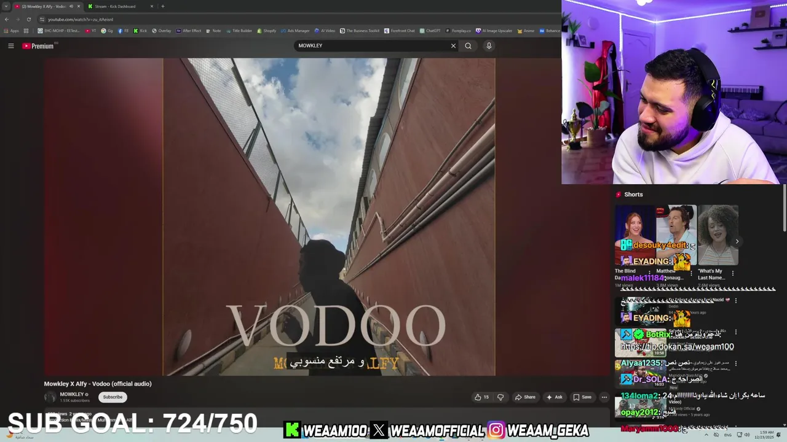Mute audio on Mowkley tab speaker
The width and height of the screenshot is (787, 442).
[x=71, y=6]
